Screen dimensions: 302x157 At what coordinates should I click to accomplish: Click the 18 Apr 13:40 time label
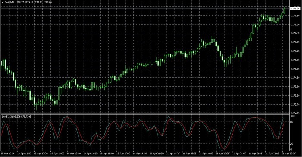[x=74, y=154]
